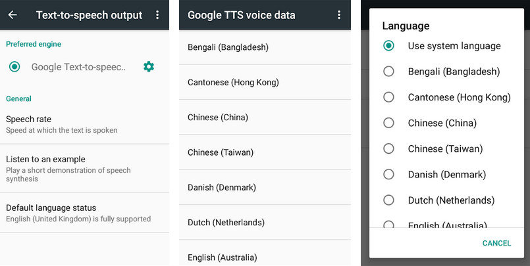Select Dutch (Netherlands) radio in Language dialog
Viewport: 530px width, 266px height.
(x=388, y=200)
